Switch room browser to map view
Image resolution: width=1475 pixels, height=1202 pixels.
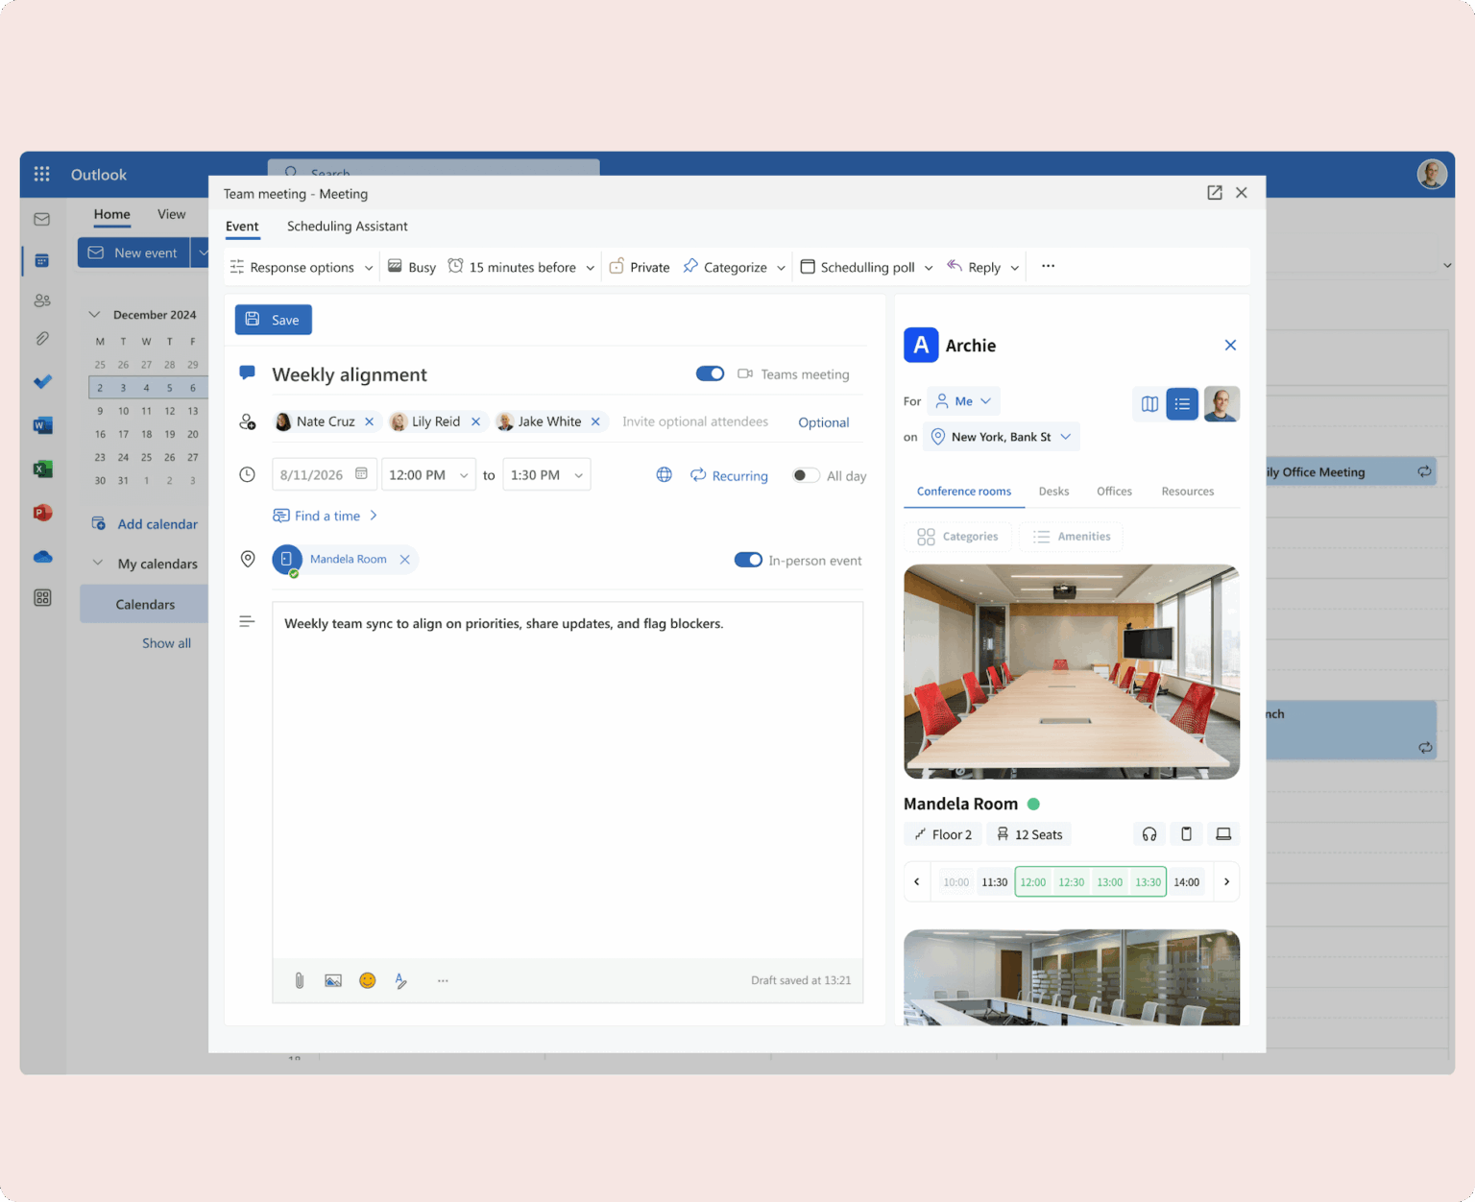point(1149,403)
